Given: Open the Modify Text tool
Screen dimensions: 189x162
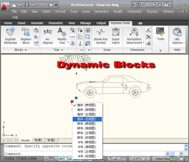Looking at the screenshot, I should point(62,36).
